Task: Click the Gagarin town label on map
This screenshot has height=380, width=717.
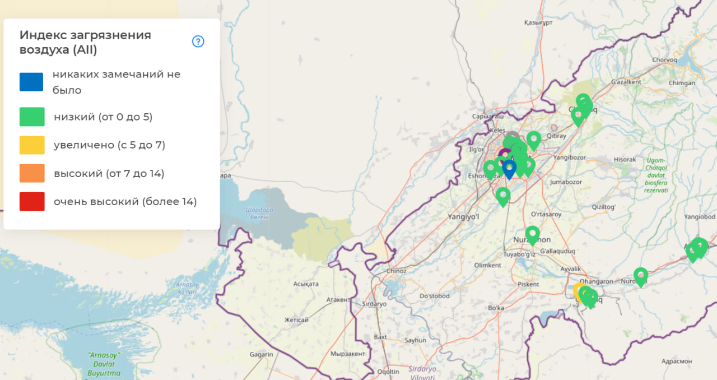Action: (261, 354)
